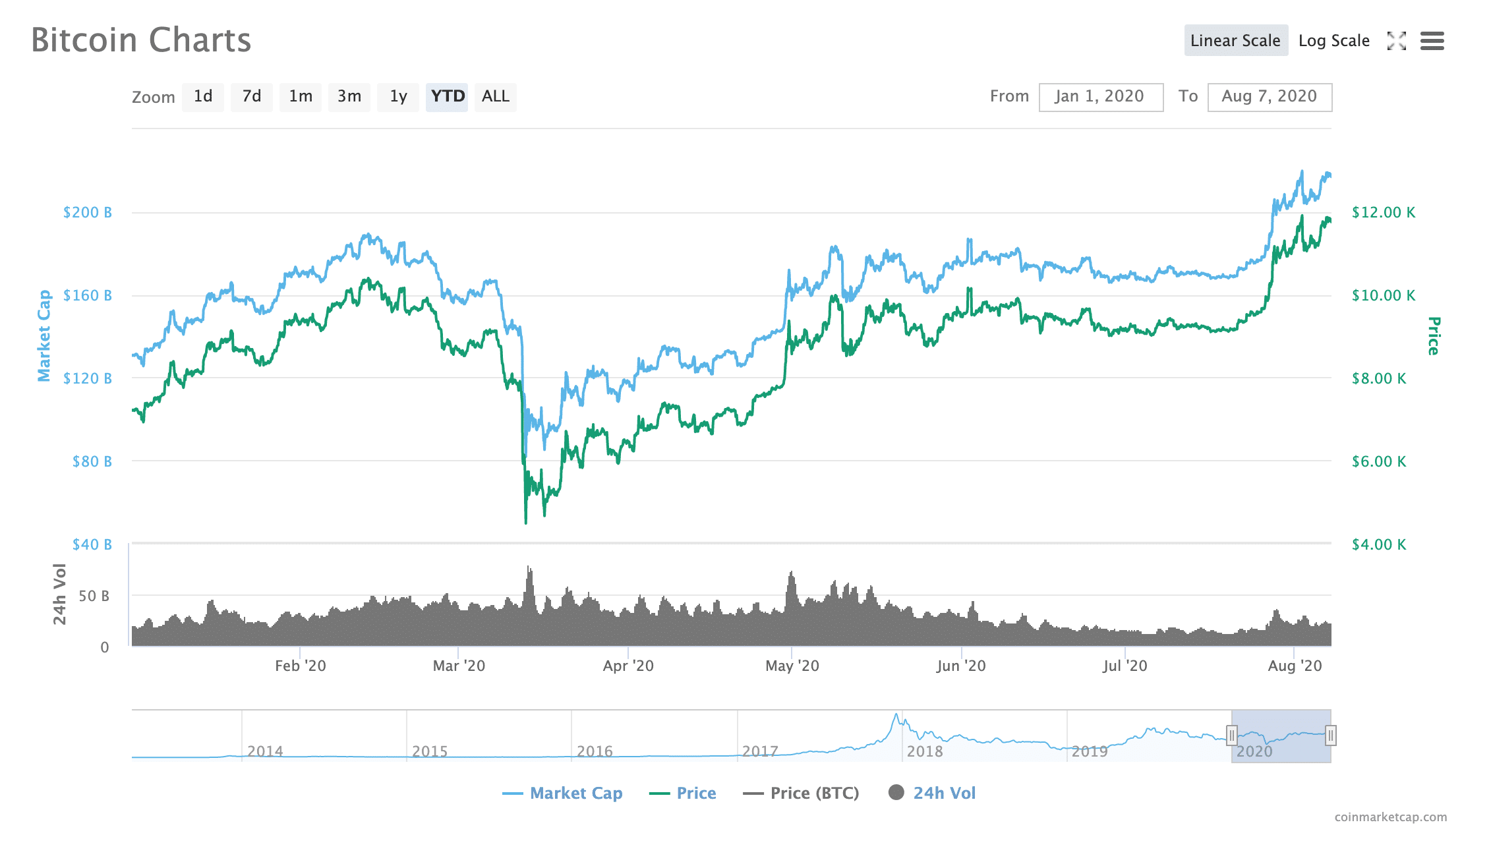This screenshot has width=1491, height=866.
Task: Show the Price (BTC) series
Action: tap(801, 793)
